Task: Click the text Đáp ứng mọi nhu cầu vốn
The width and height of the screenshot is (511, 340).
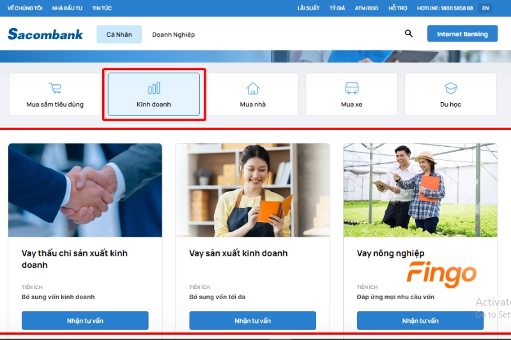Action: [x=395, y=297]
